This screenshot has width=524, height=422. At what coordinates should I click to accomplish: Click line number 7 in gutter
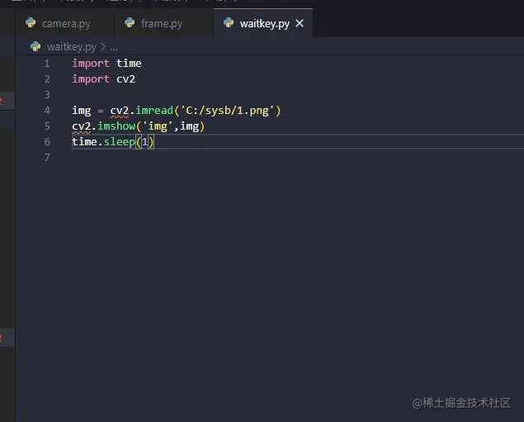tap(47, 158)
